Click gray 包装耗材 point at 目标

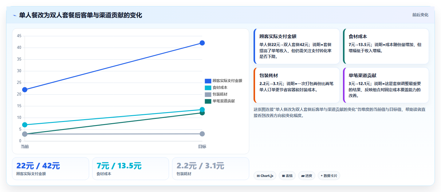(202, 134)
